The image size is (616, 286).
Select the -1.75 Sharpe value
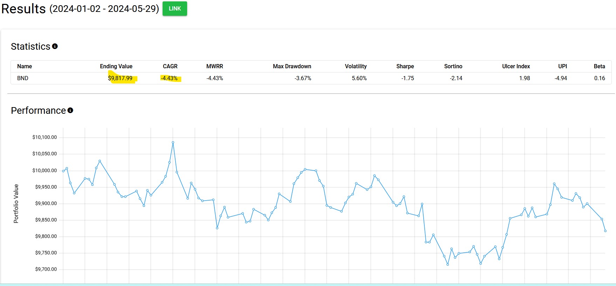click(408, 78)
